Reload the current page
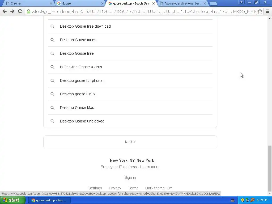 tap(20, 11)
